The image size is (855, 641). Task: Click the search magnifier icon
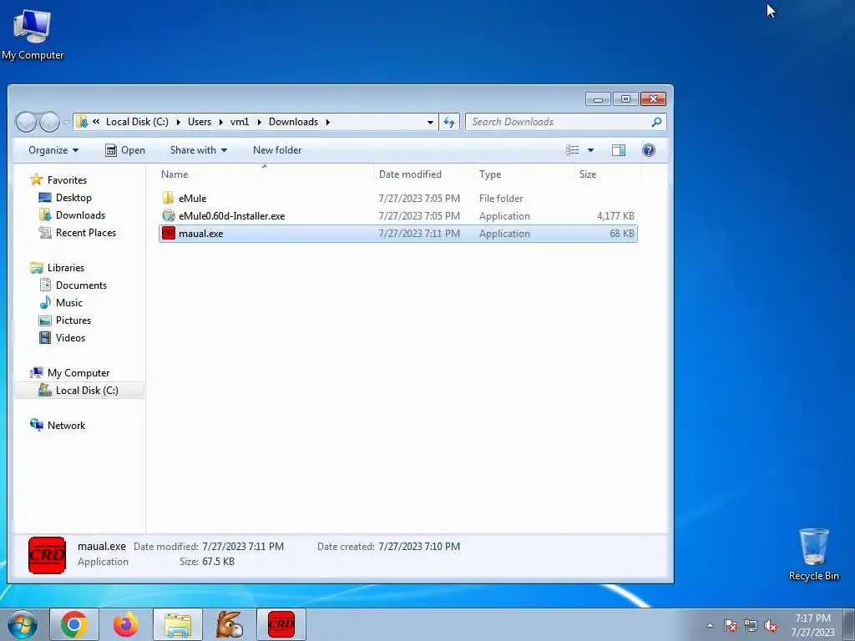(656, 122)
